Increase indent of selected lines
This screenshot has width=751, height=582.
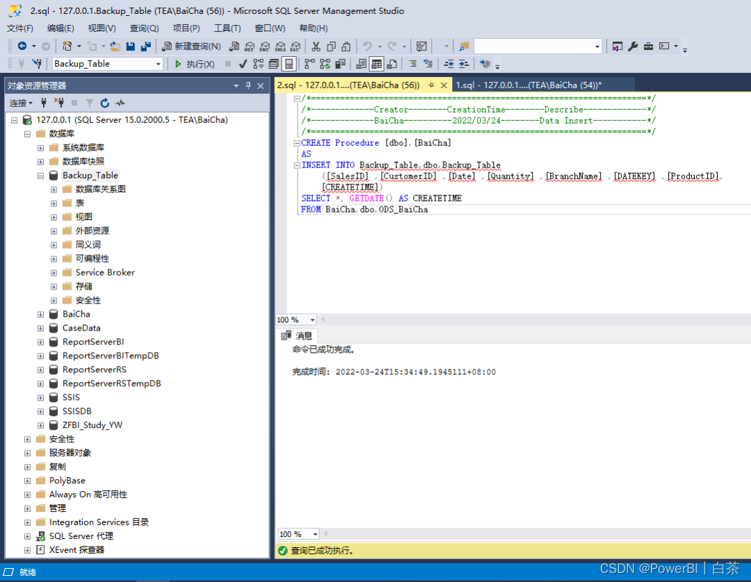464,64
